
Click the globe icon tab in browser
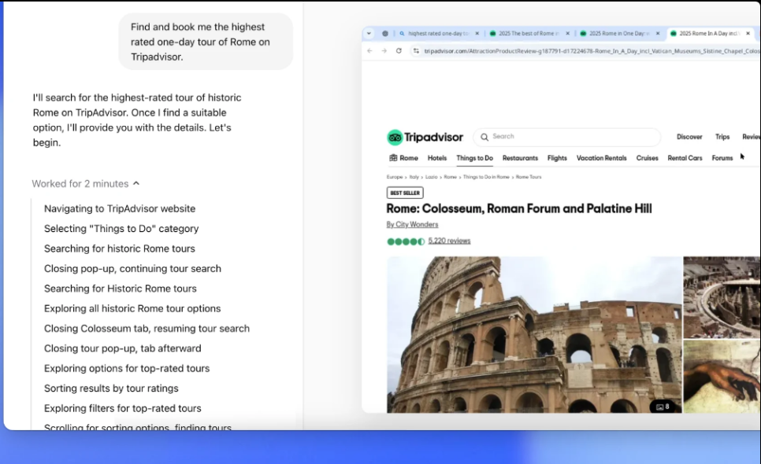tap(385, 33)
